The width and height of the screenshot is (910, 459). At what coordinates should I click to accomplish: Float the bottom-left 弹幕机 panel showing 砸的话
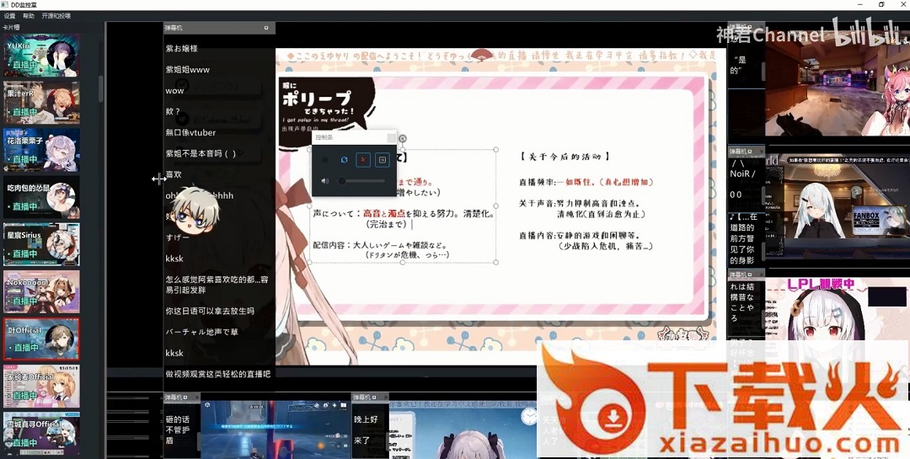pyautogui.click(x=186, y=398)
